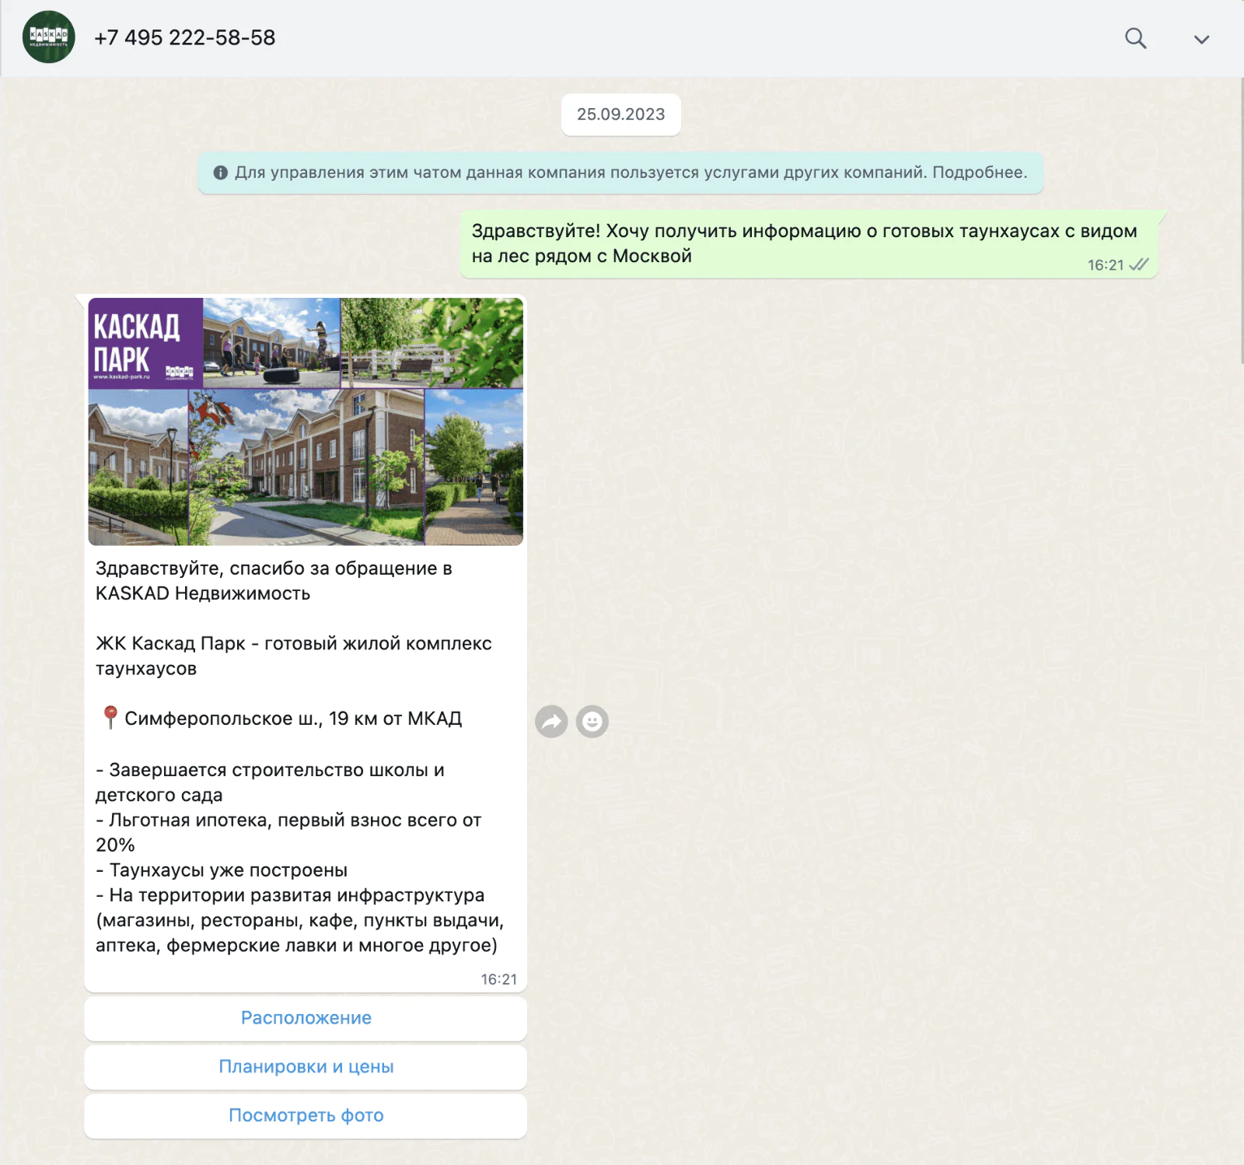
Task: Click double checkmark read receipt icon
Action: point(1139,264)
